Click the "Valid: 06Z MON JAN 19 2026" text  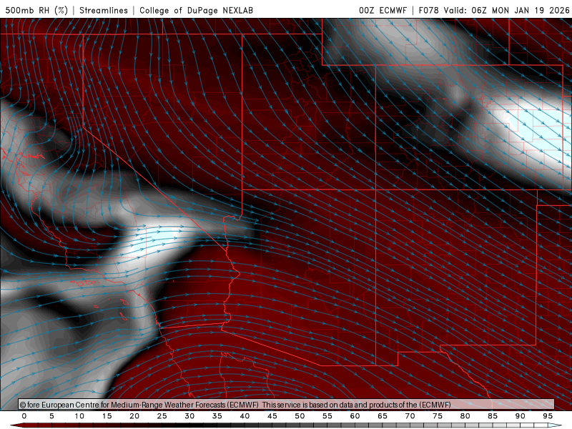tap(506, 11)
